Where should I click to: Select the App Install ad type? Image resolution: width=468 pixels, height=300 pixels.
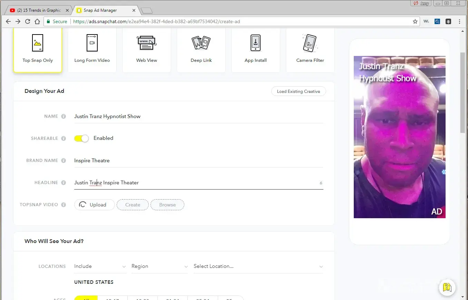(255, 50)
